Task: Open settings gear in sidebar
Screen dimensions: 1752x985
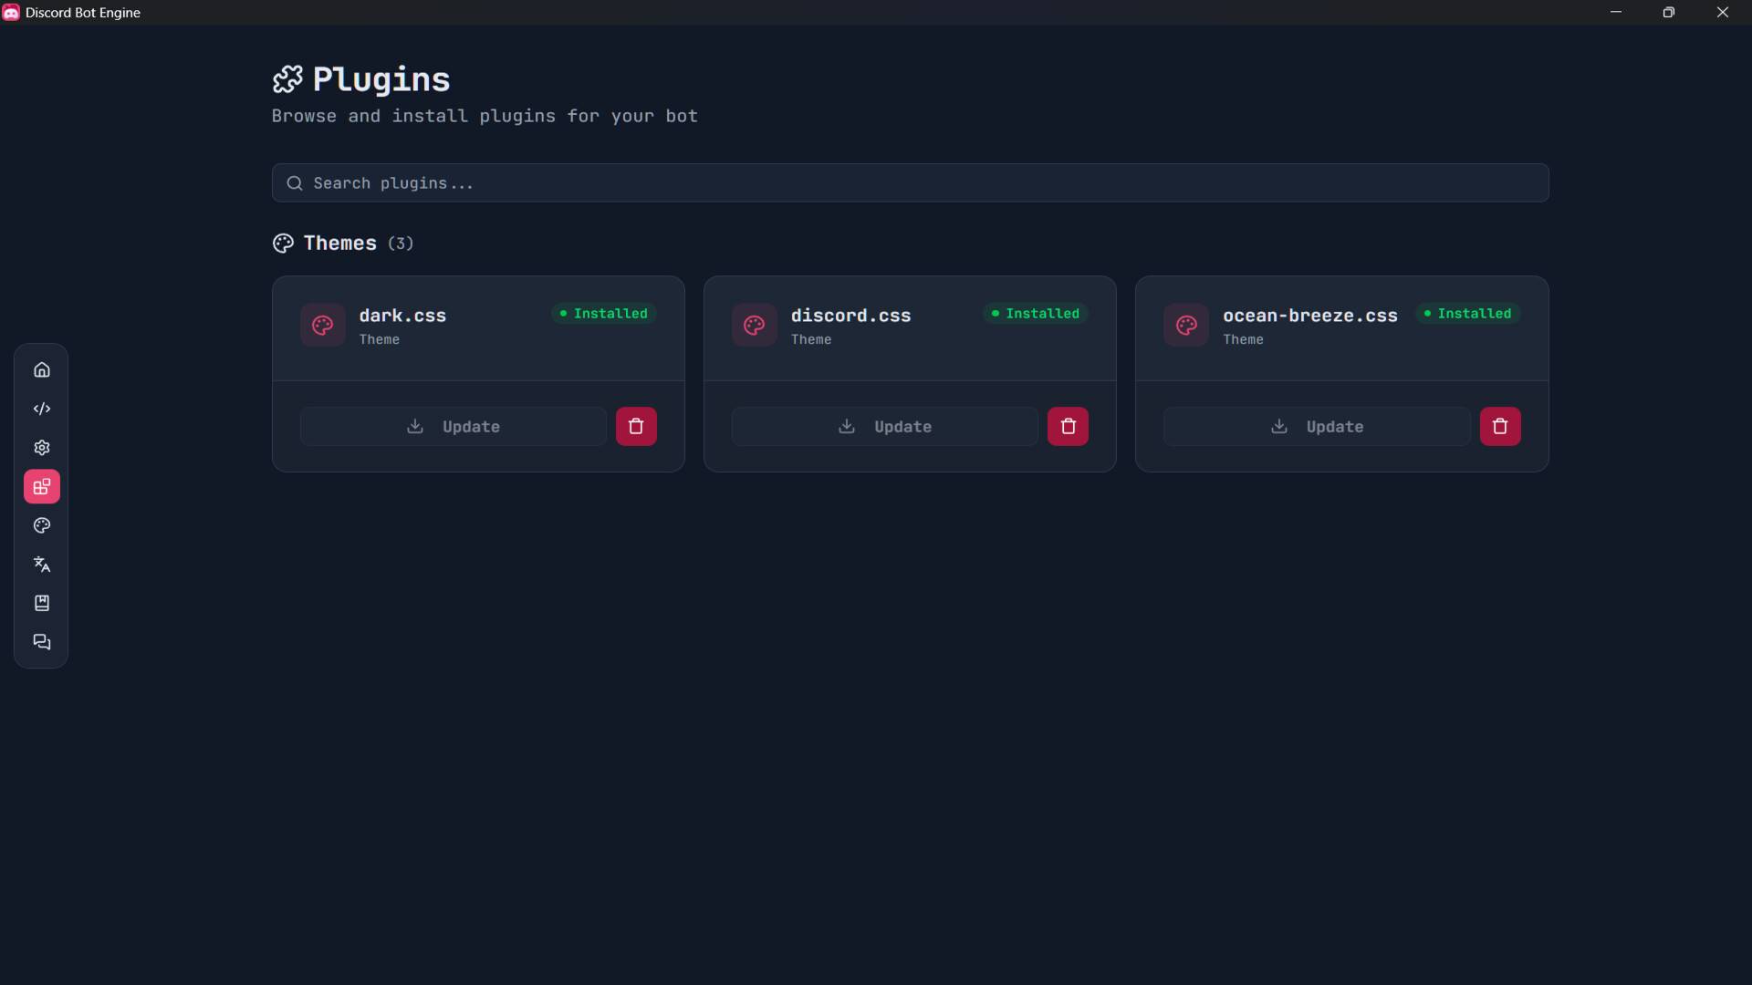Action: (x=42, y=448)
